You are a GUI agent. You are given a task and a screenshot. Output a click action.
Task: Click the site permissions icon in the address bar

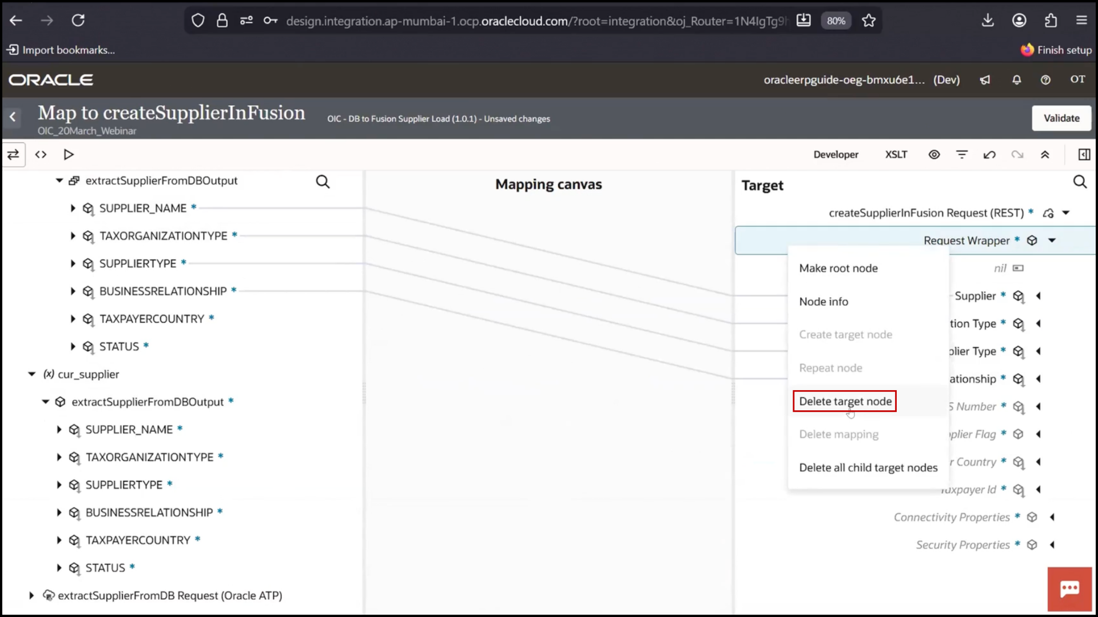click(246, 21)
